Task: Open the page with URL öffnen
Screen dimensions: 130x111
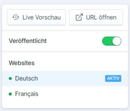Action: [96, 17]
